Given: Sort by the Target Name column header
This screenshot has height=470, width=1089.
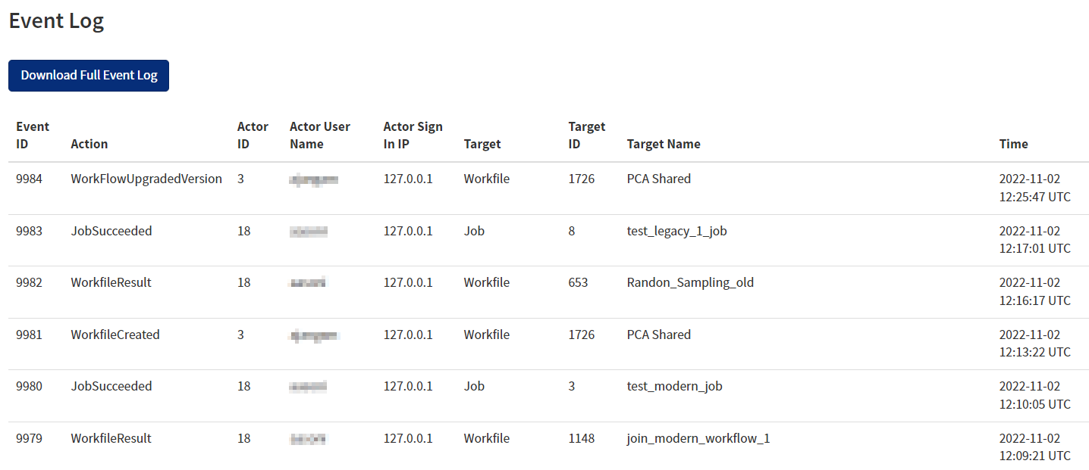Looking at the screenshot, I should point(664,144).
